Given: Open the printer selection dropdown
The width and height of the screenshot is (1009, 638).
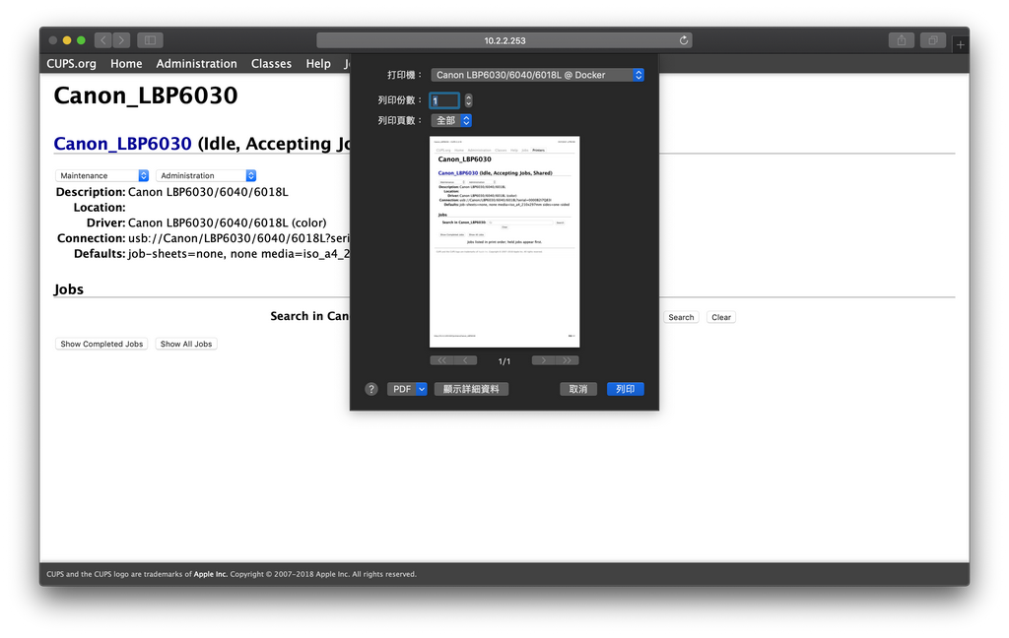Looking at the screenshot, I should tap(537, 75).
